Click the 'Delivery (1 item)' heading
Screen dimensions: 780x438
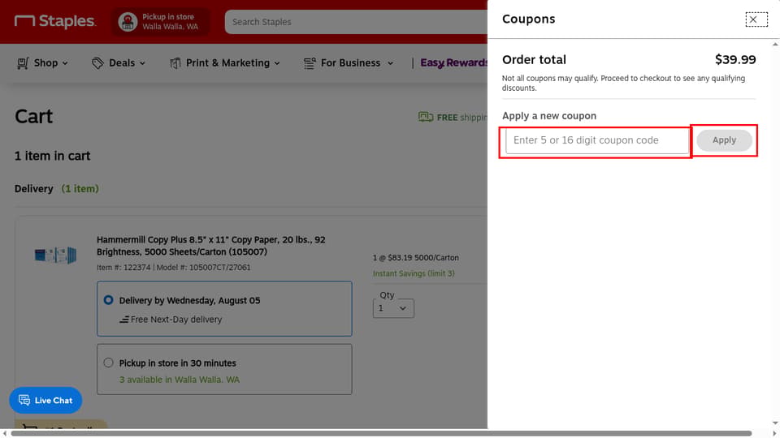click(57, 189)
